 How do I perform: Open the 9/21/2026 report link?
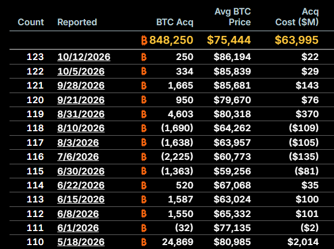(x=81, y=100)
